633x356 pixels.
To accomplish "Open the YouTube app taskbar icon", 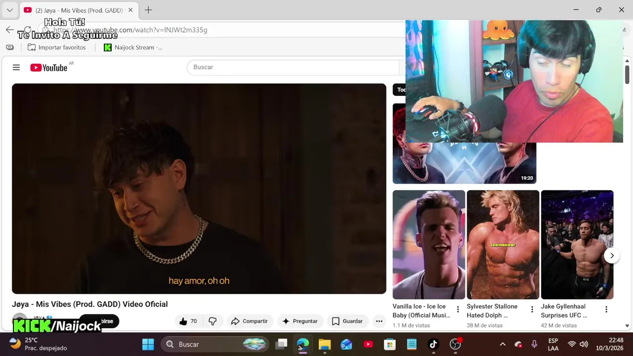I will tap(368, 344).
